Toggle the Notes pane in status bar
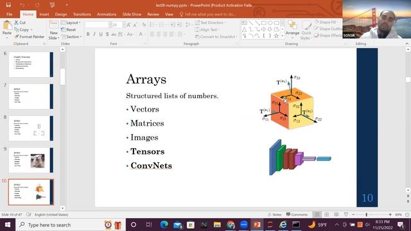This screenshot has width=411, height=231. click(x=275, y=214)
